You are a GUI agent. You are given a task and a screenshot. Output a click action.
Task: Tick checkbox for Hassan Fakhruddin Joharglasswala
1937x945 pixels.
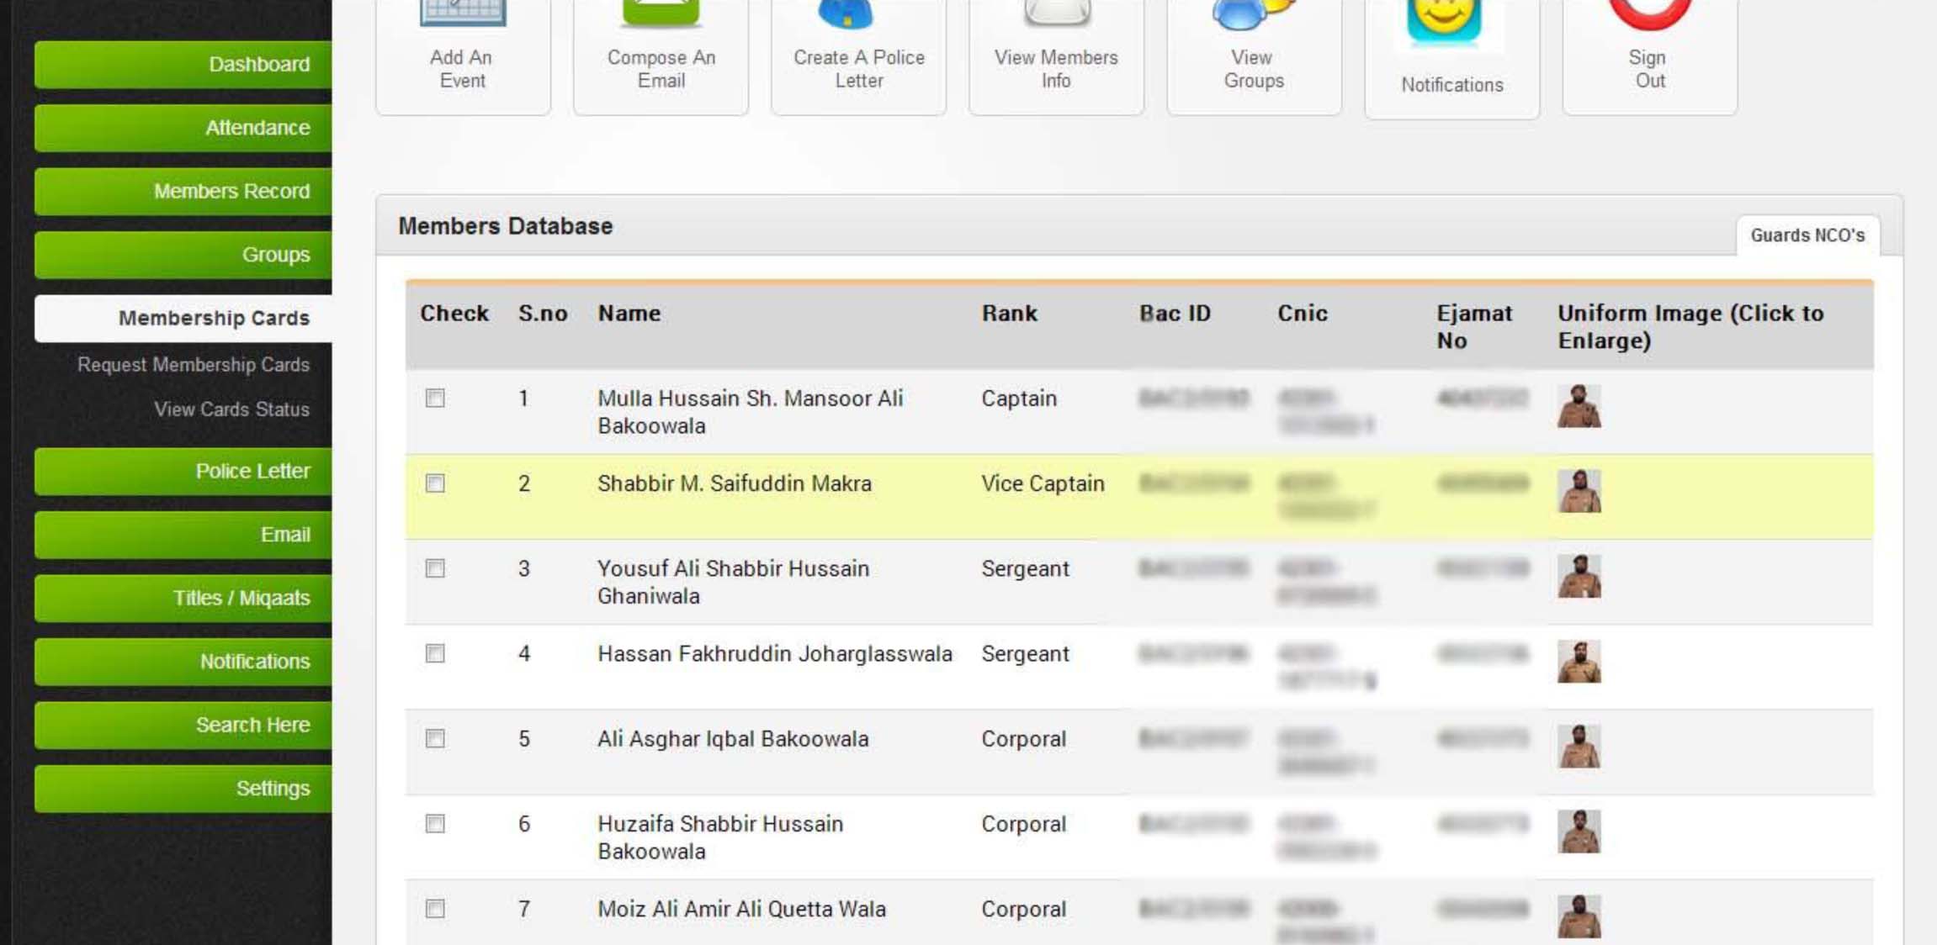pyautogui.click(x=435, y=653)
